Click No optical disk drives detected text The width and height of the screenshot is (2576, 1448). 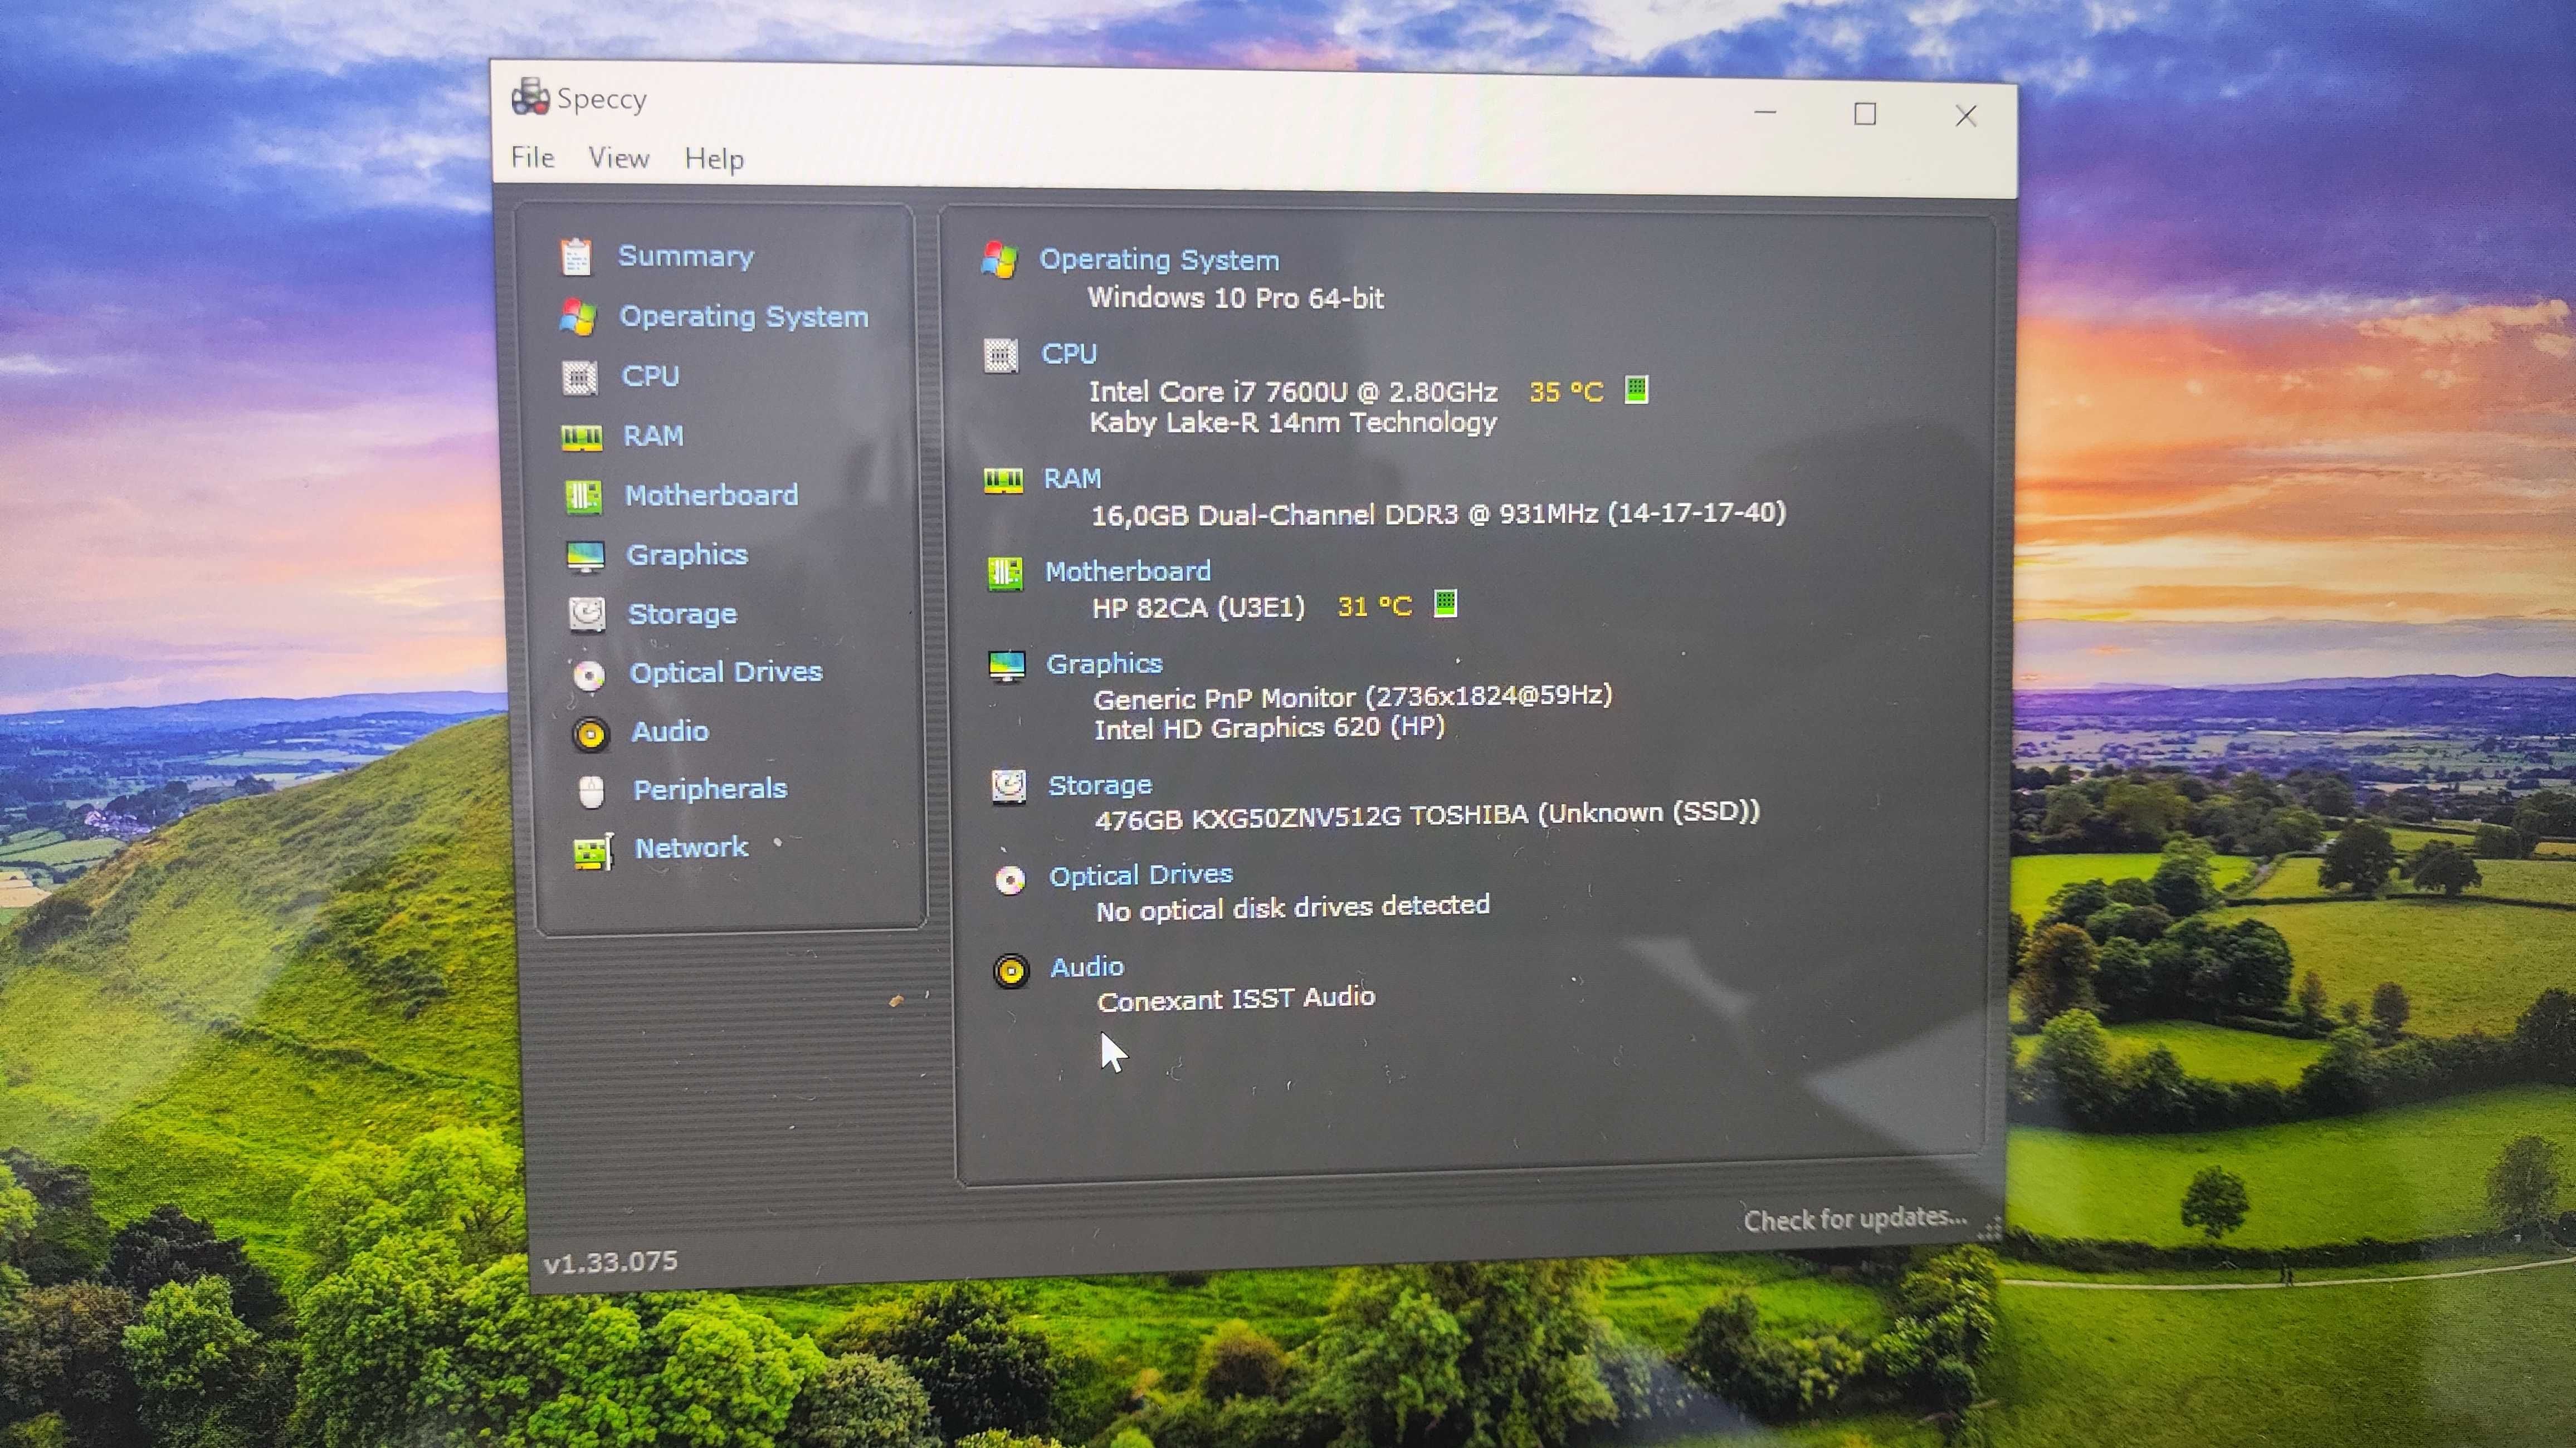click(x=1293, y=908)
